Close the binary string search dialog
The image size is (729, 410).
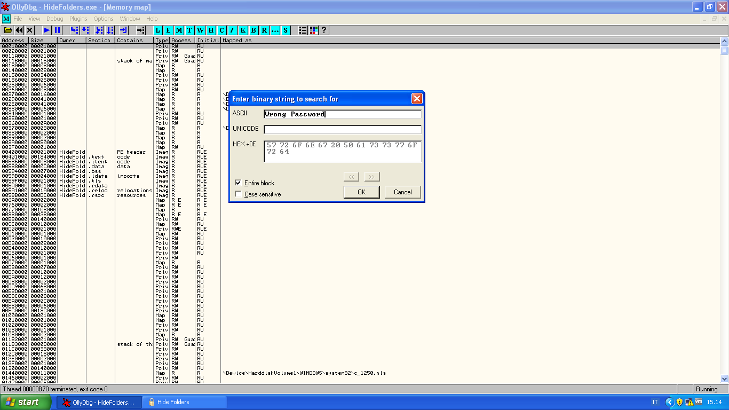pos(417,99)
